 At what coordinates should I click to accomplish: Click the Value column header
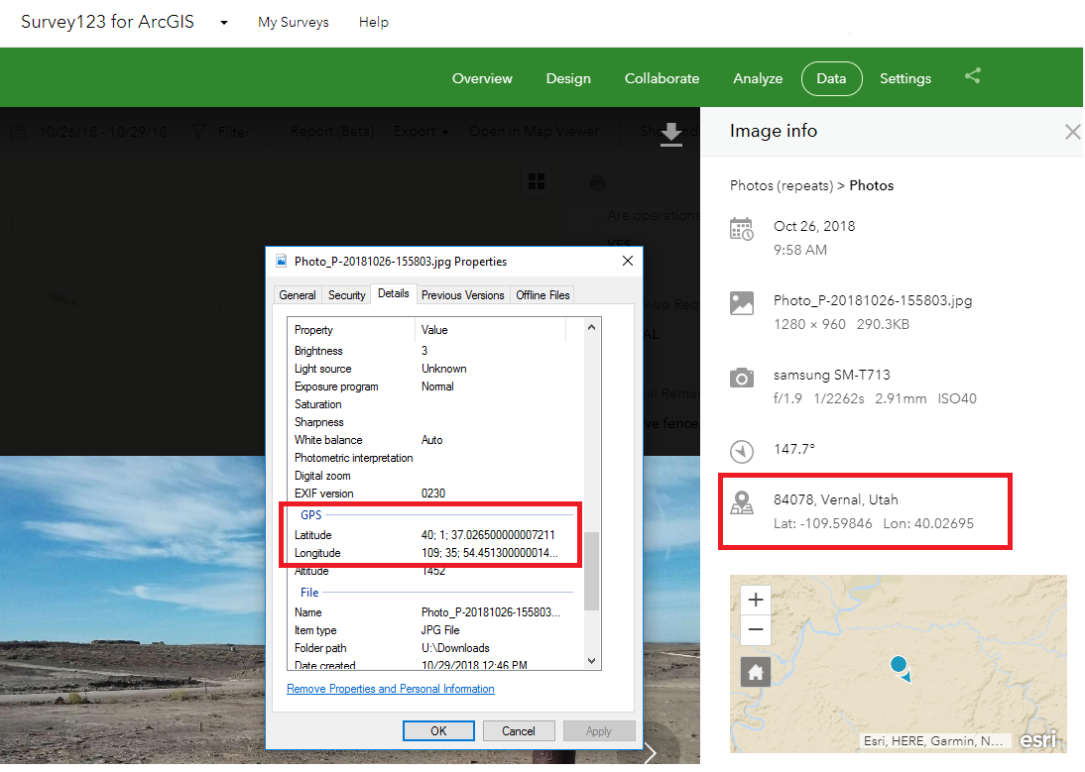[x=491, y=330]
